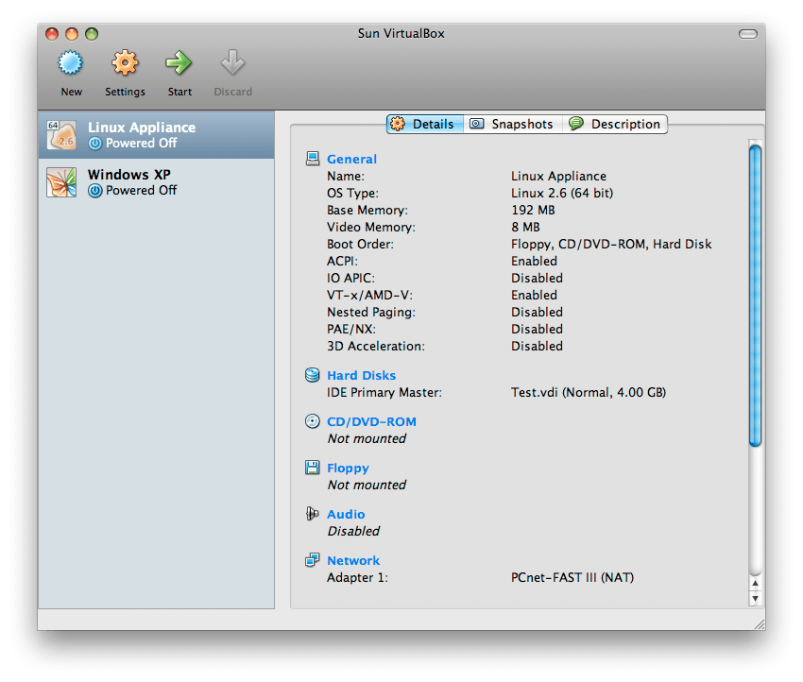Click the Settings toolbar label
Viewport: 803px width, 682px height.
click(125, 92)
